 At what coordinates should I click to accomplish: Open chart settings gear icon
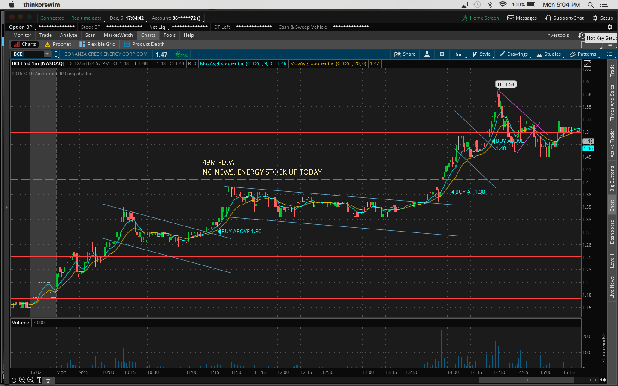[x=442, y=54]
